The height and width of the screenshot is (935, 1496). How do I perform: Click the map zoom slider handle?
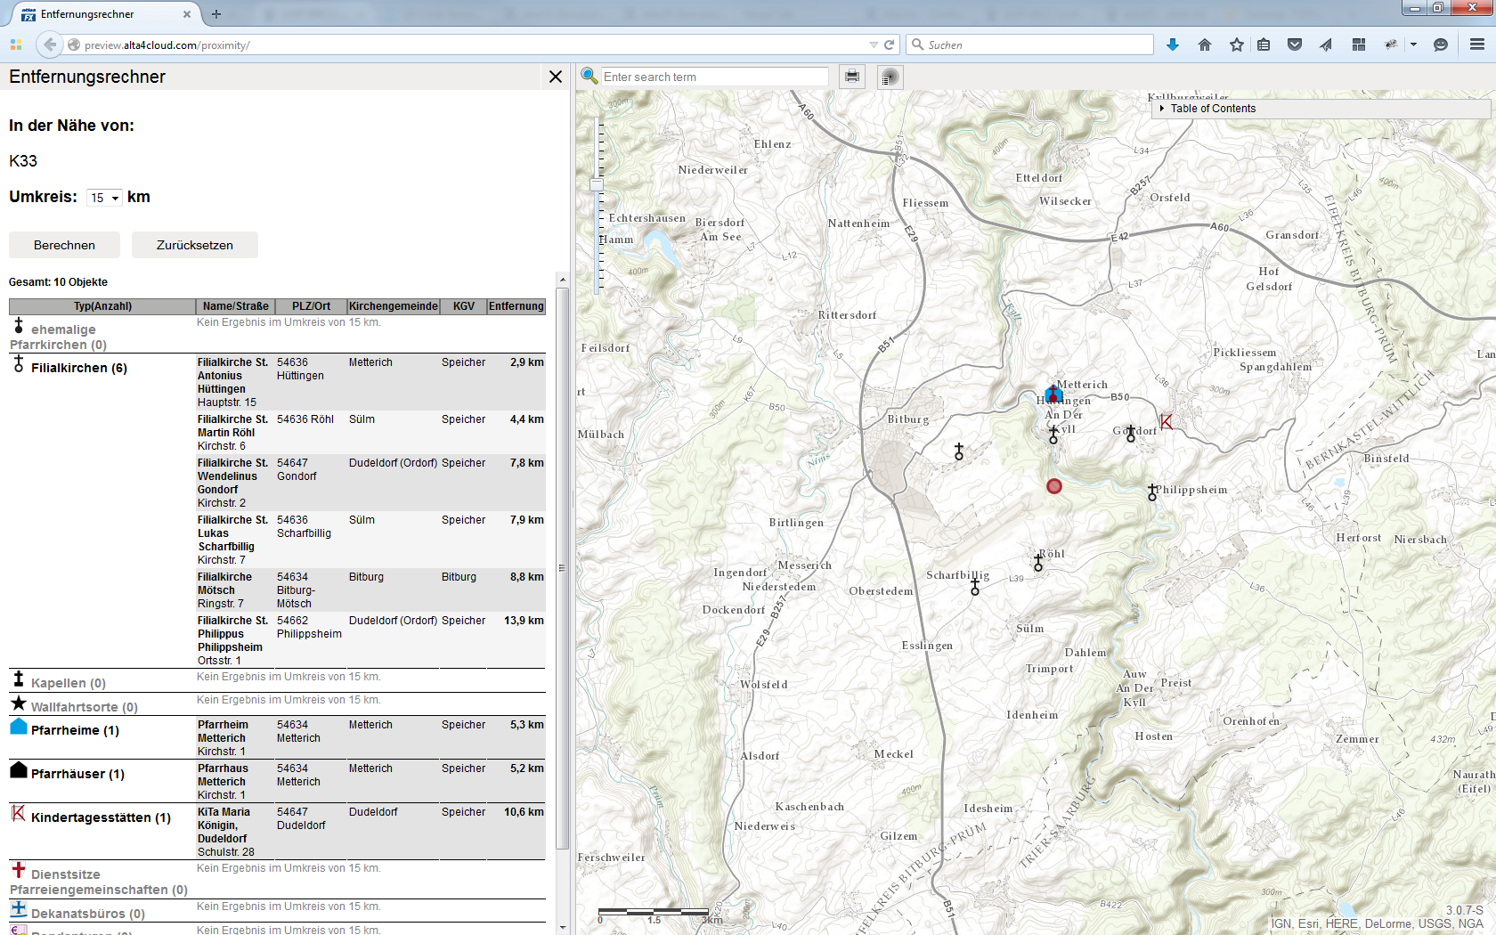pyautogui.click(x=597, y=185)
